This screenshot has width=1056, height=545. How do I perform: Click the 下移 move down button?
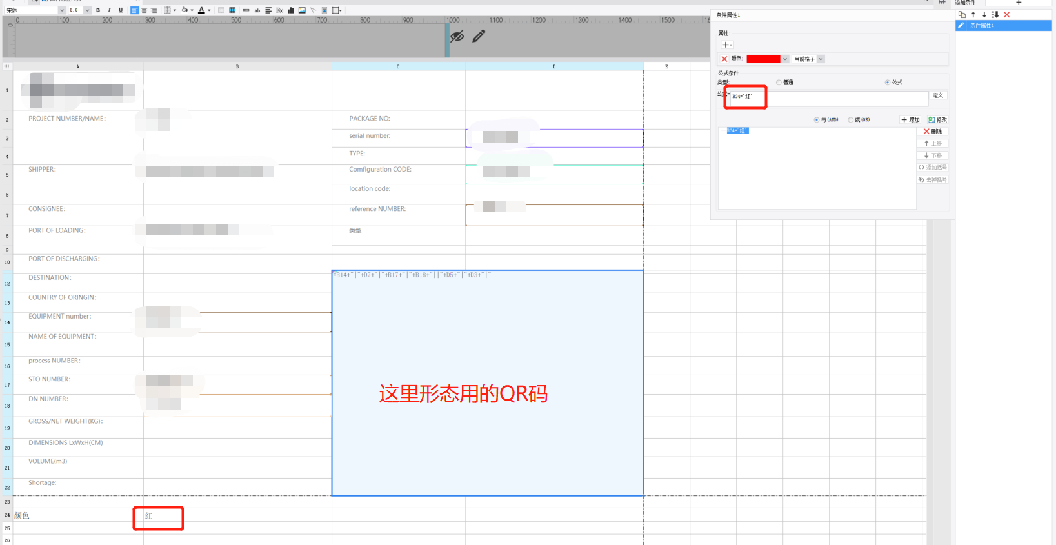933,155
